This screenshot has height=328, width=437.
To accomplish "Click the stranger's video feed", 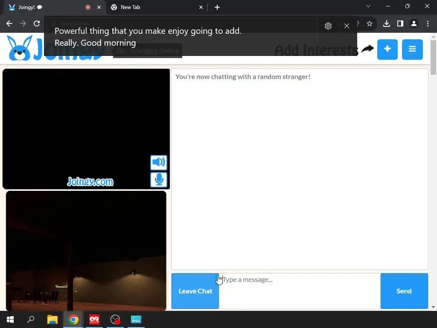I will point(86,129).
